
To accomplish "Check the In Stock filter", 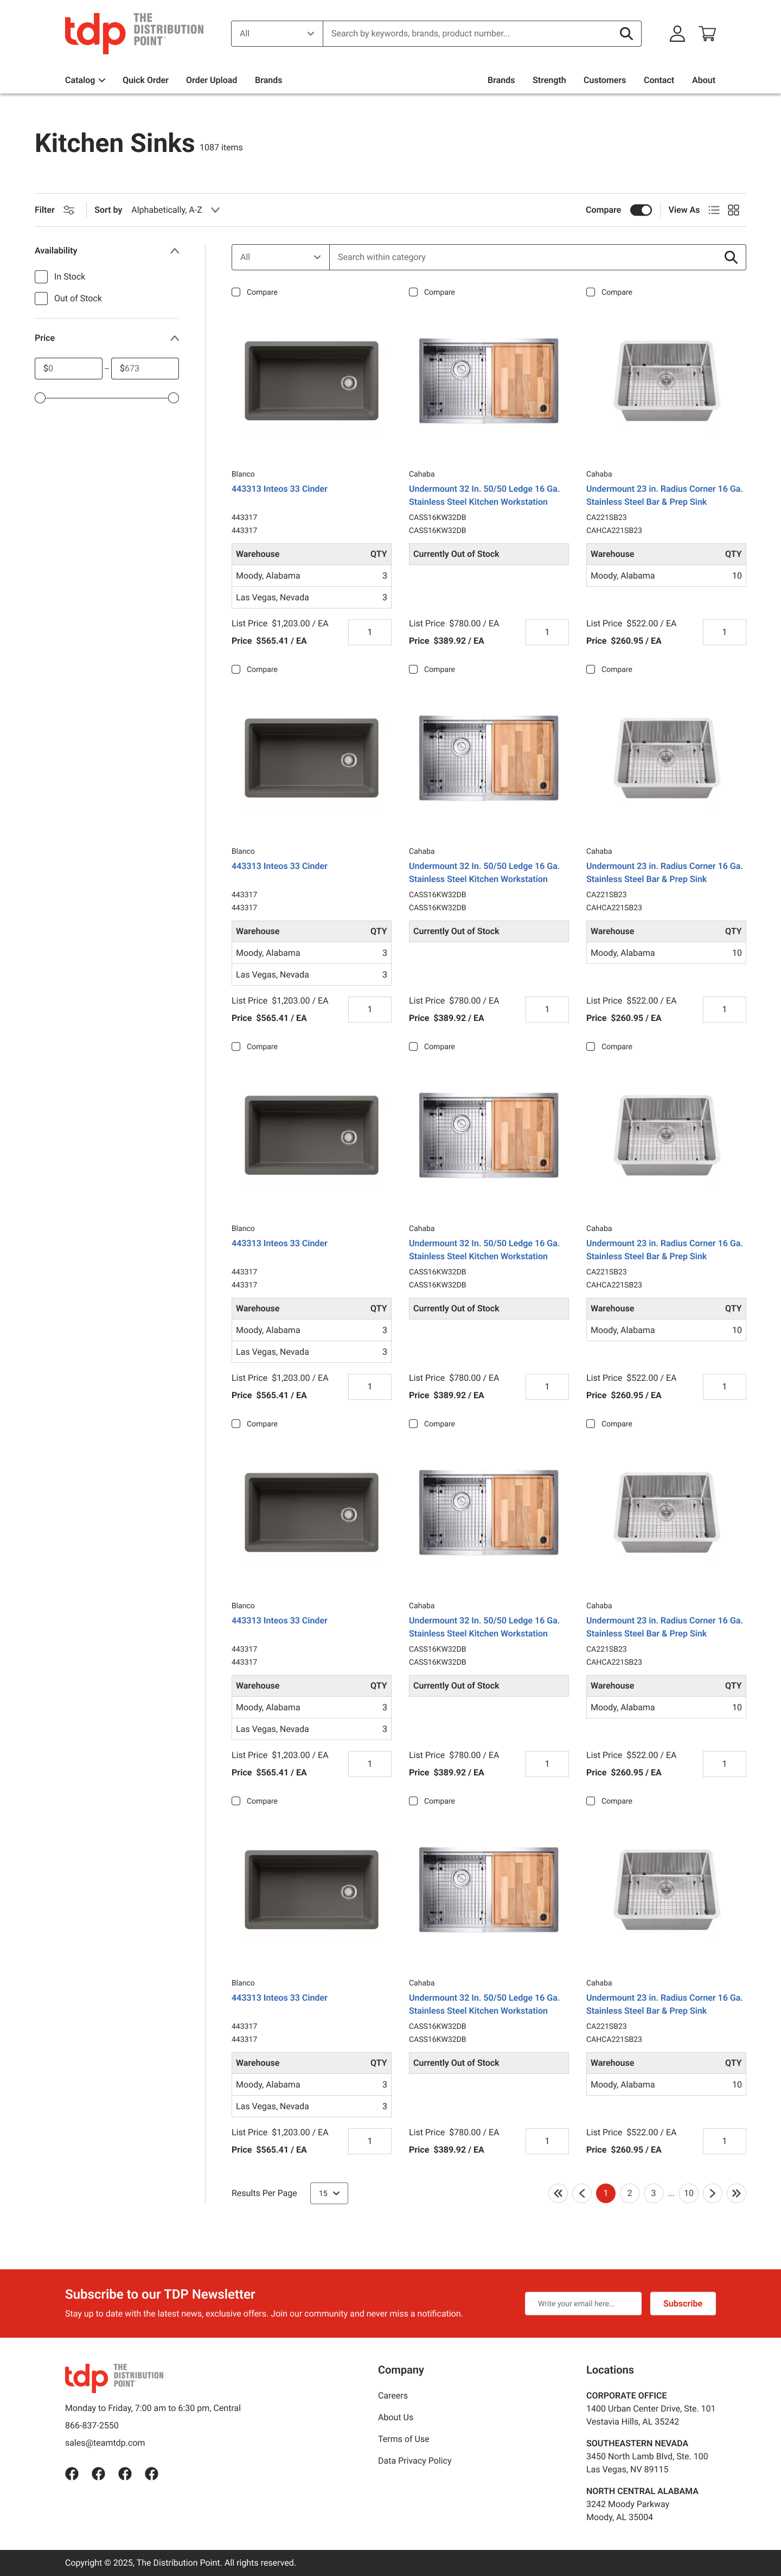I will point(41,277).
